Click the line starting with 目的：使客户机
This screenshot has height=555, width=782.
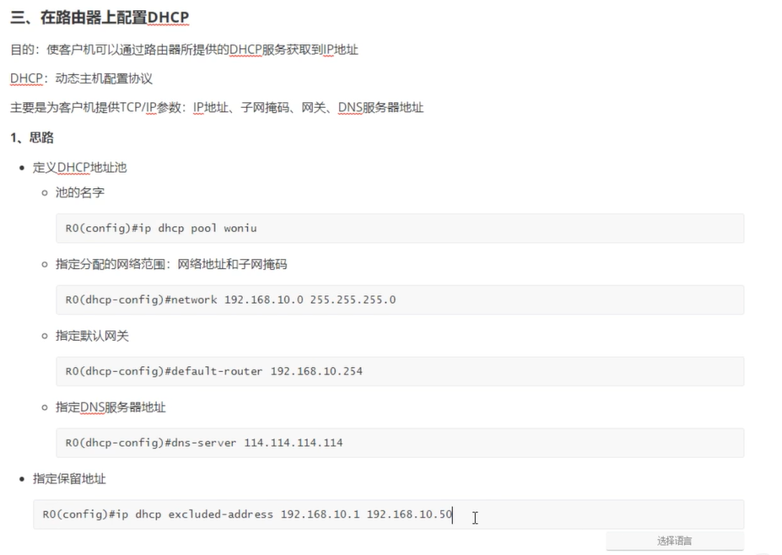184,50
